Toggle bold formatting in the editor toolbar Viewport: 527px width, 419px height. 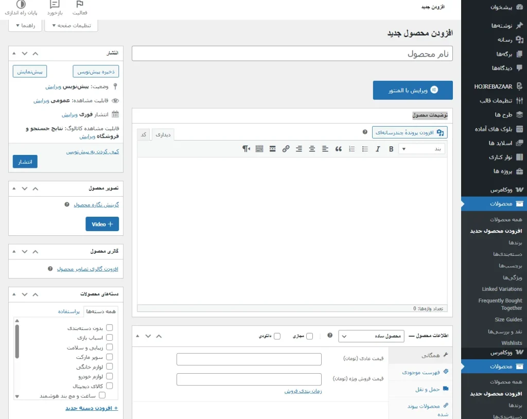[x=391, y=149]
